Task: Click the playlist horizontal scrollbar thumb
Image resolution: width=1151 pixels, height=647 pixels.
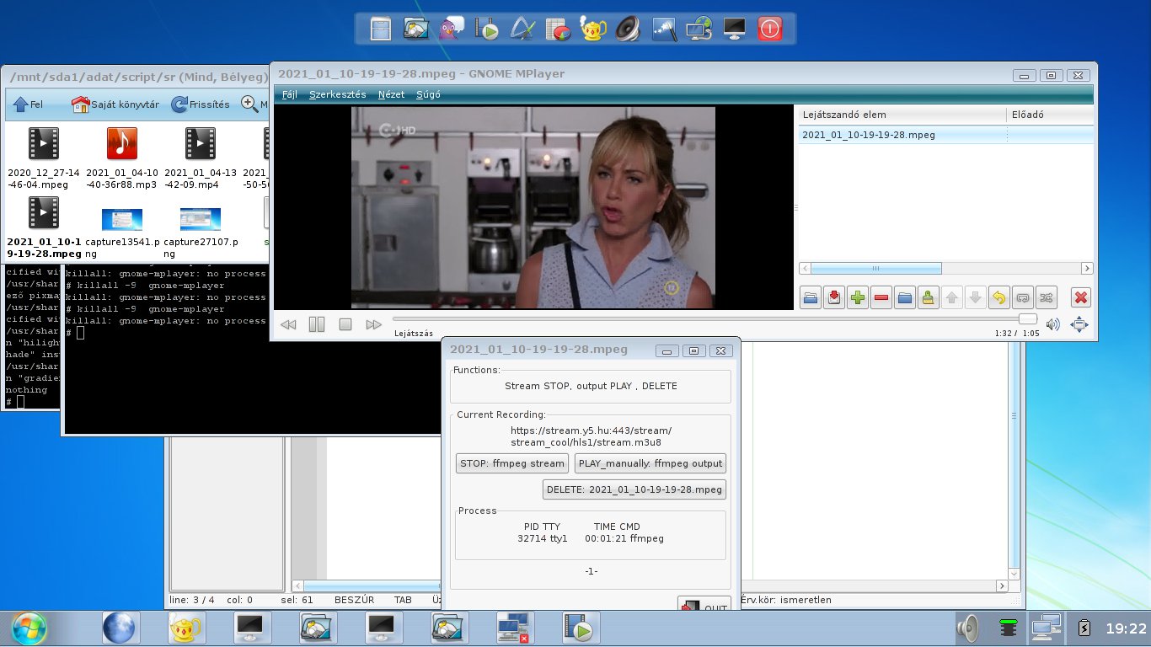Action: click(x=875, y=268)
